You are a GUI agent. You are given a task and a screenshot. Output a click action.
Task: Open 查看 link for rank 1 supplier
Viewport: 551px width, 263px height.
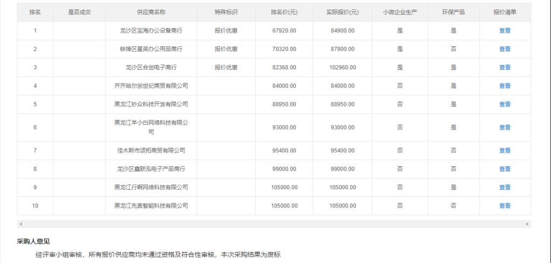505,31
